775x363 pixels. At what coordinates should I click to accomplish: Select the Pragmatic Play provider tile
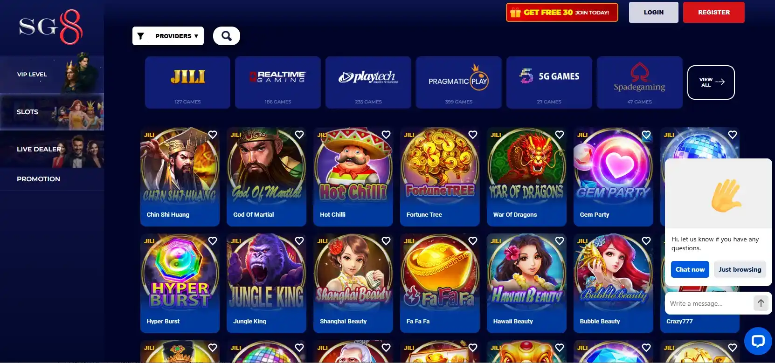459,82
